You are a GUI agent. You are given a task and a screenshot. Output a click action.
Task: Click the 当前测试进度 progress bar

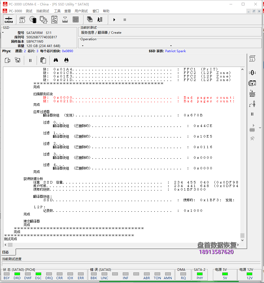tap(131, 263)
